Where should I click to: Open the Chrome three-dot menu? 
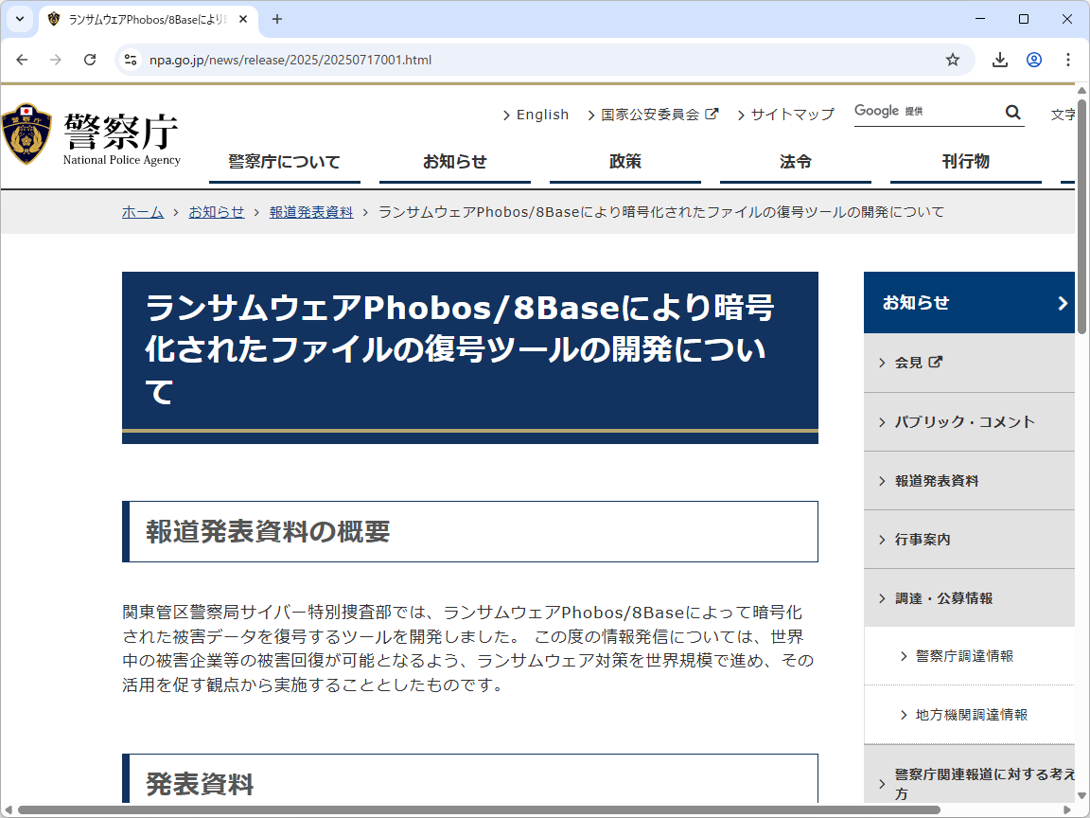click(x=1068, y=59)
